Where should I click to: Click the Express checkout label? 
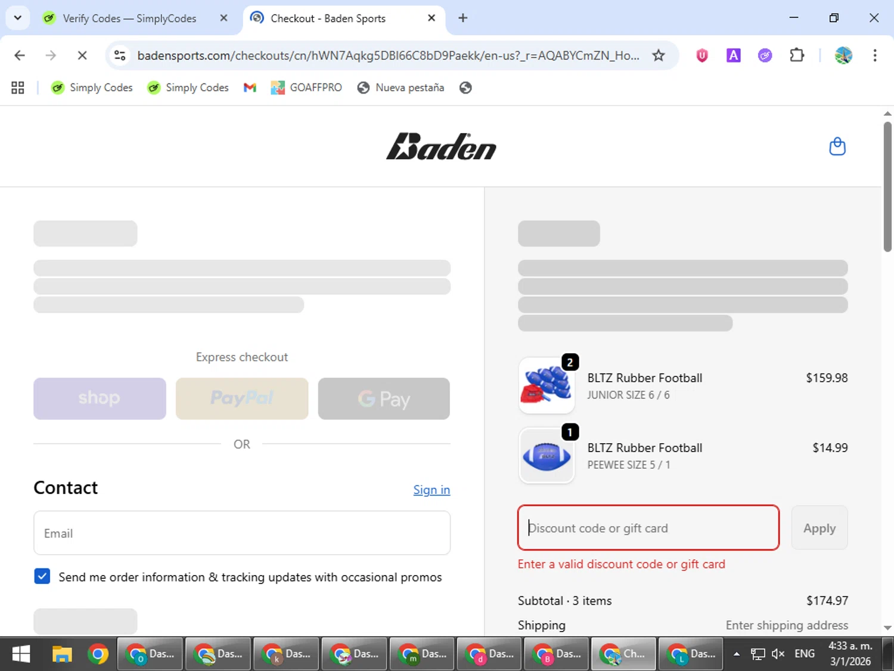pyautogui.click(x=242, y=357)
